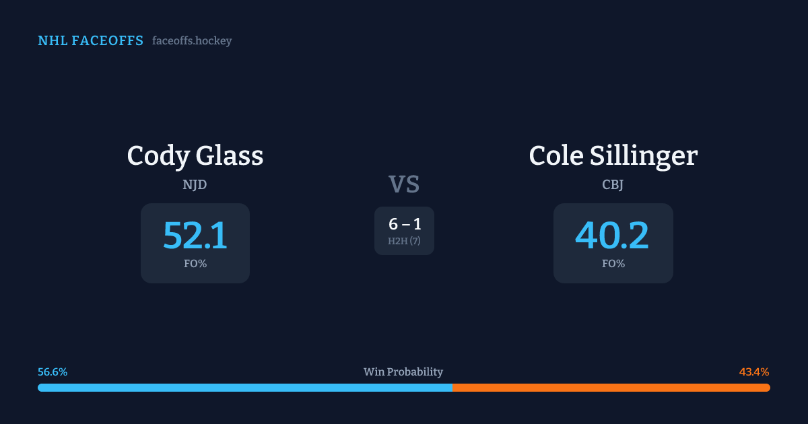Click the NJD team abbreviation
The height and width of the screenshot is (424, 808).
click(195, 184)
